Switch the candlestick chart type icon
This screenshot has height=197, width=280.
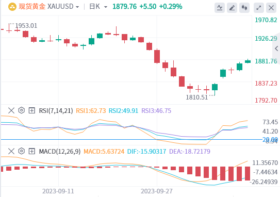pos(244,8)
